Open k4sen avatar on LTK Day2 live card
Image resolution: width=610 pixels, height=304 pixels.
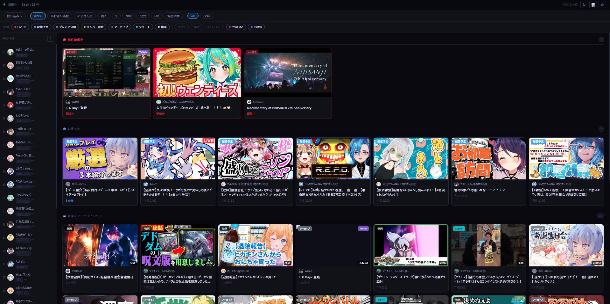[68, 102]
